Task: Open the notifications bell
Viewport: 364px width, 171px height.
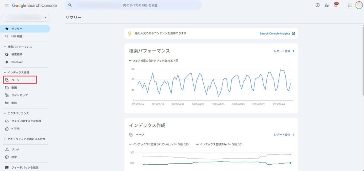Action: pyautogui.click(x=336, y=5)
